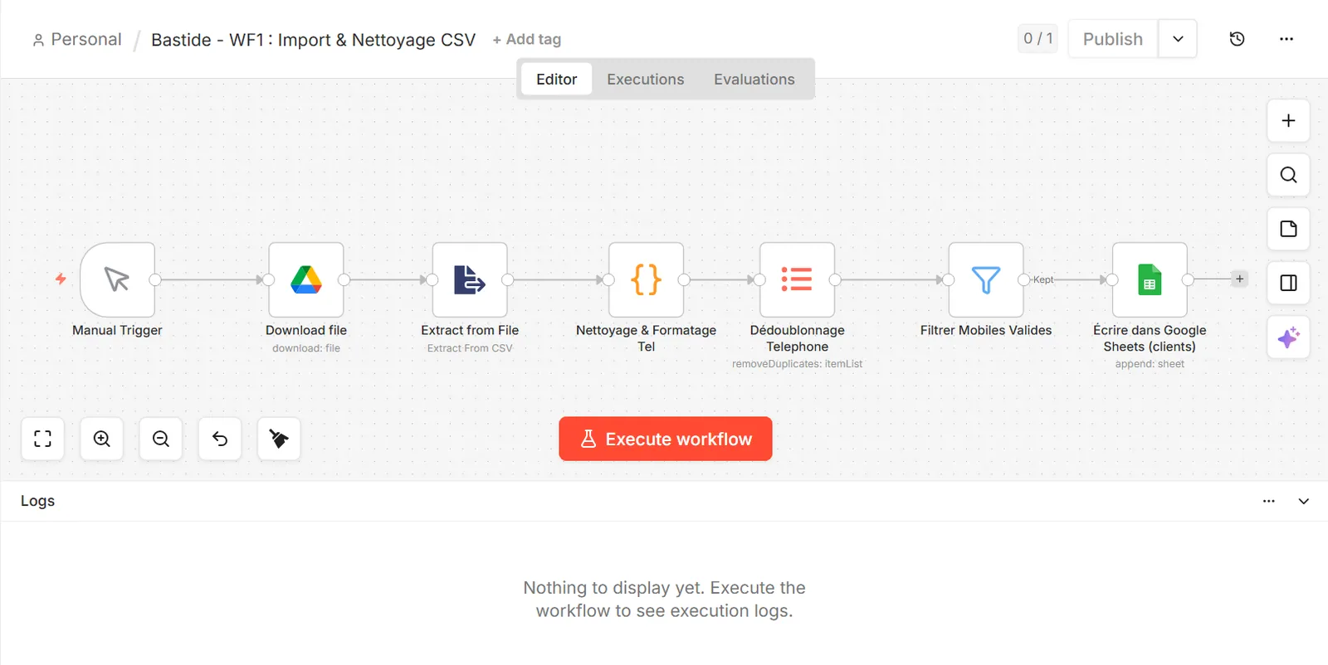This screenshot has width=1328, height=665.
Task: Open workflow history
Action: click(x=1237, y=39)
